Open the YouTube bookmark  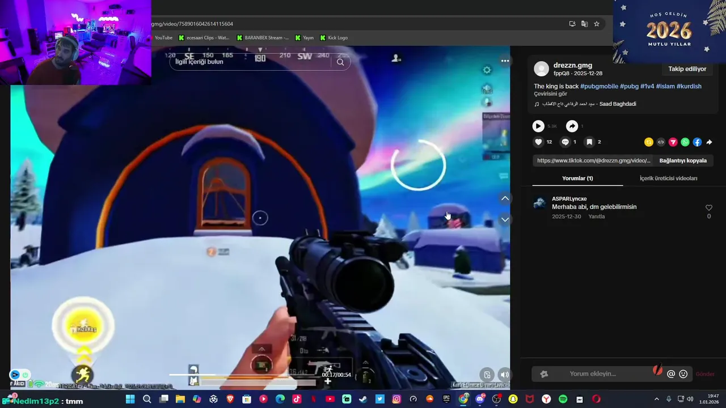click(x=163, y=38)
